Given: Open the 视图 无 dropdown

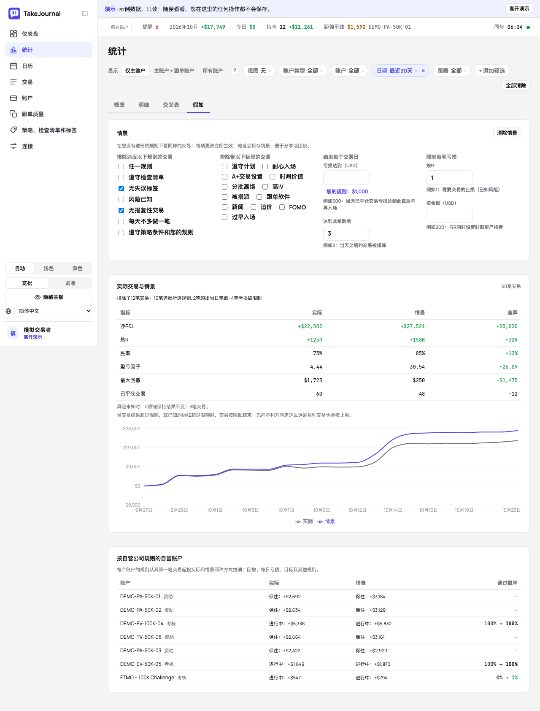Looking at the screenshot, I should point(259,71).
